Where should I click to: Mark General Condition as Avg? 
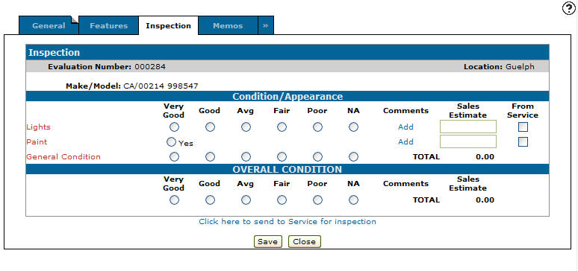tap(246, 157)
